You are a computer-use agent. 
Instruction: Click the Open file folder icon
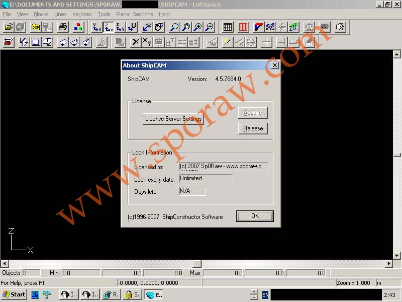(x=9, y=27)
